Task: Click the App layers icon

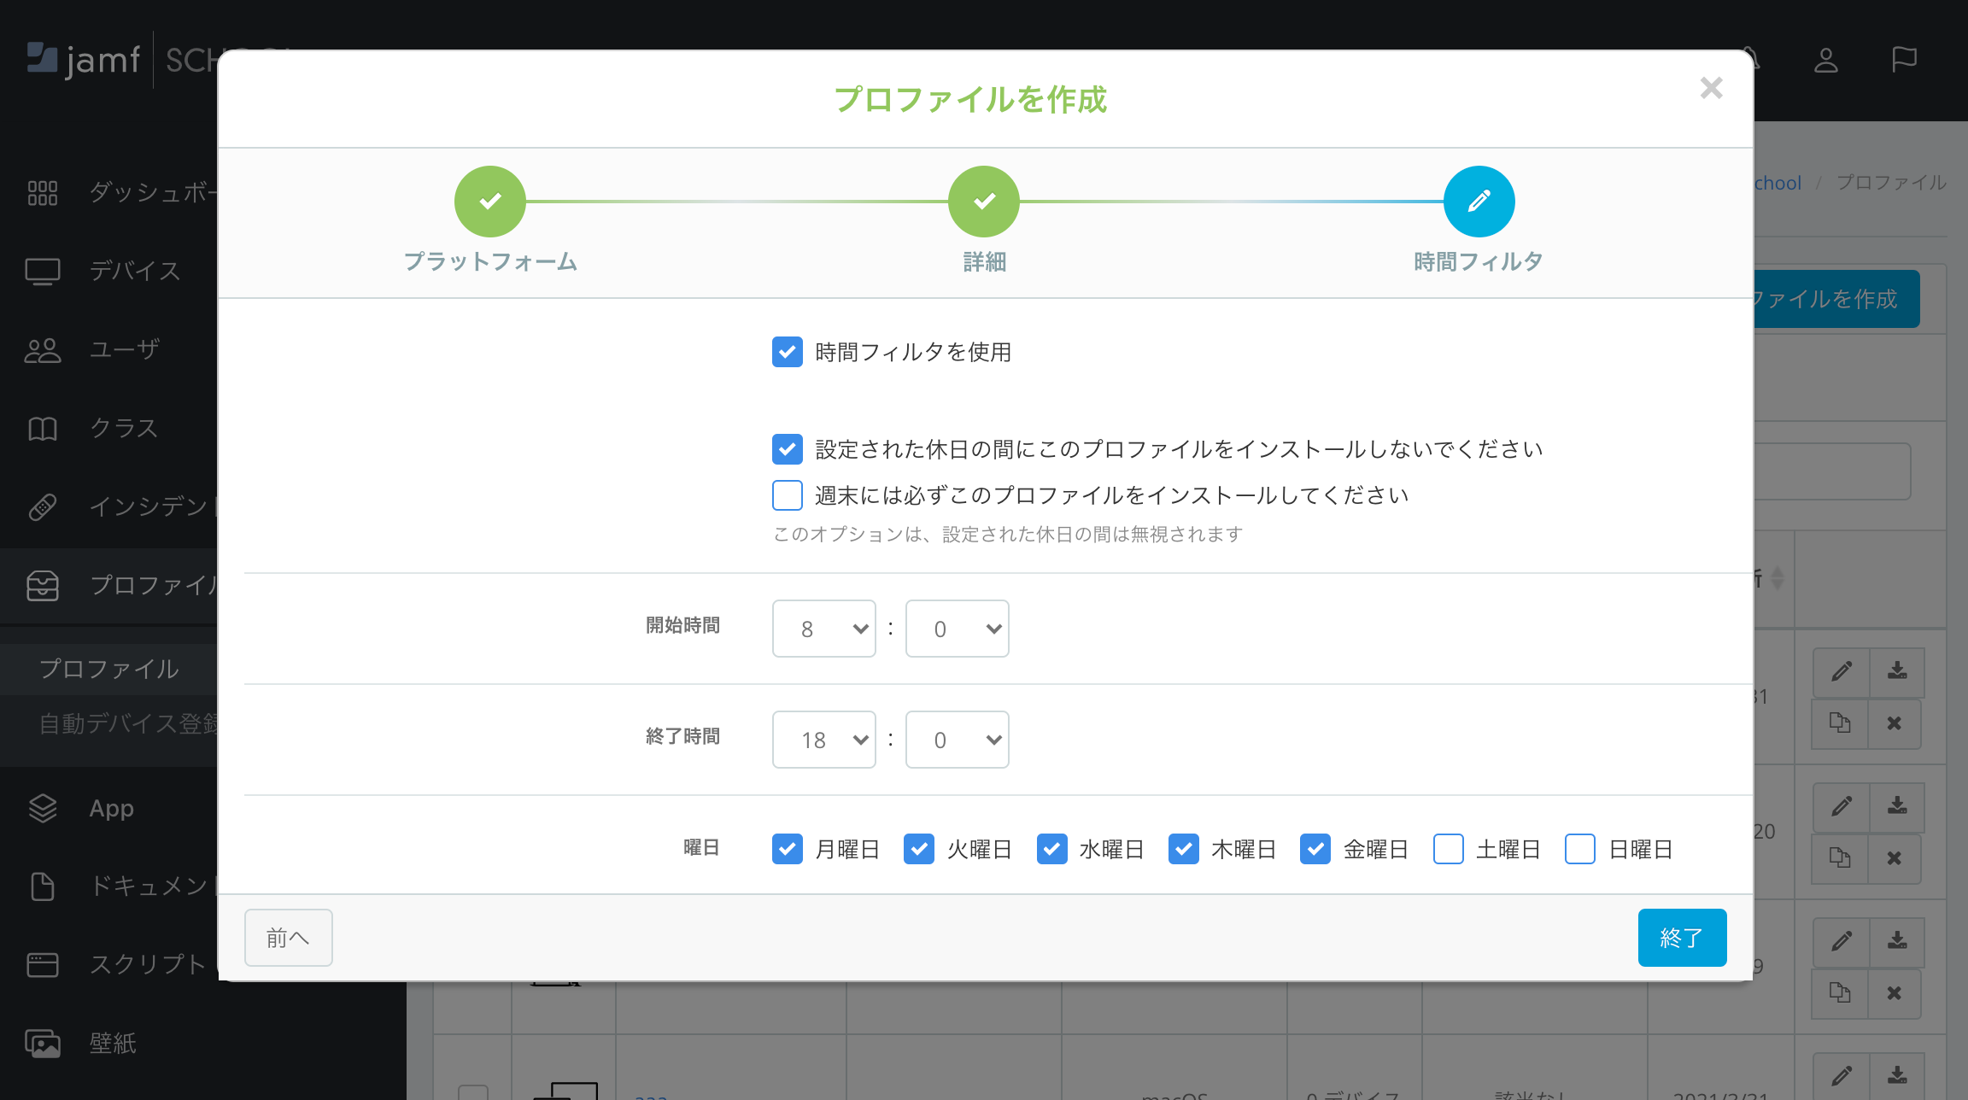Action: pos(43,808)
